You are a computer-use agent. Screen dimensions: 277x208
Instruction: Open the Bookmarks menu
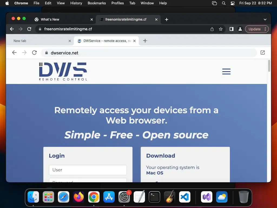[97, 3]
